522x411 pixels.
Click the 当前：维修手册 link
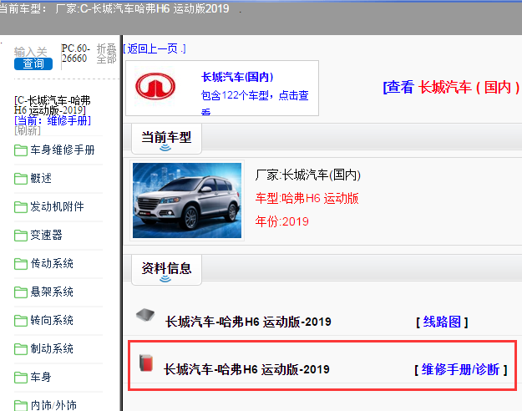pyautogui.click(x=53, y=120)
